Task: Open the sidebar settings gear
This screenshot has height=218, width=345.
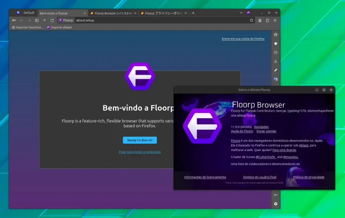Action: click(x=276, y=204)
